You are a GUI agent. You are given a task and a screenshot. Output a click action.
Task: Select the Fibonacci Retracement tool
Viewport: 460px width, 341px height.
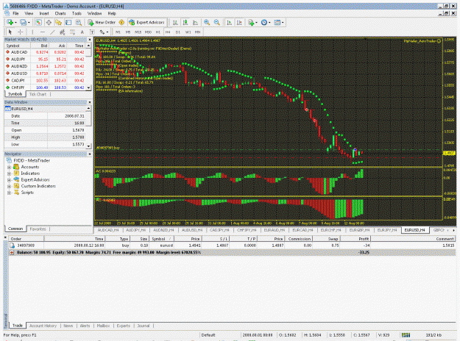[72, 32]
